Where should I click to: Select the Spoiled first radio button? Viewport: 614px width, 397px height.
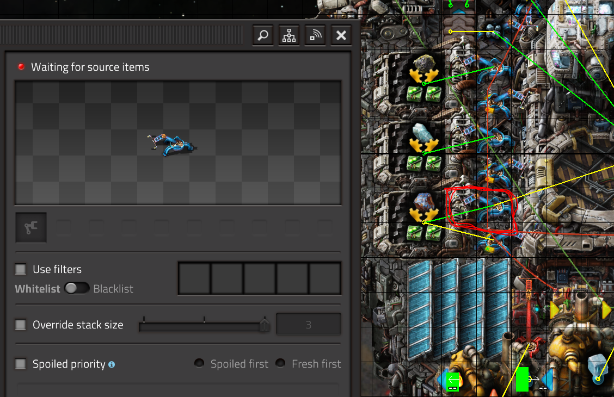tap(199, 363)
